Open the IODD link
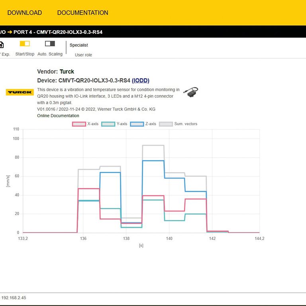Image resolution: width=306 pixels, height=306 pixels. click(x=140, y=80)
